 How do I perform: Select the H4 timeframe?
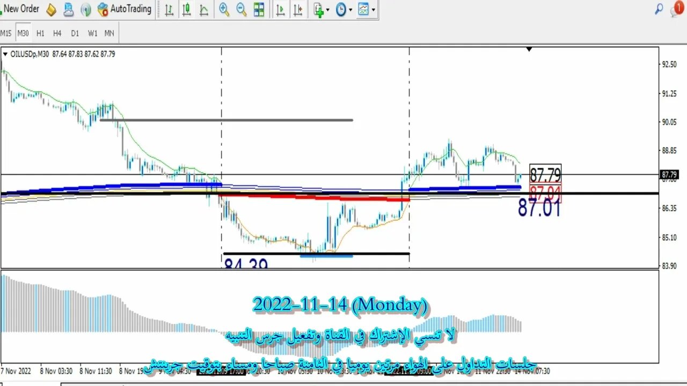tap(57, 33)
